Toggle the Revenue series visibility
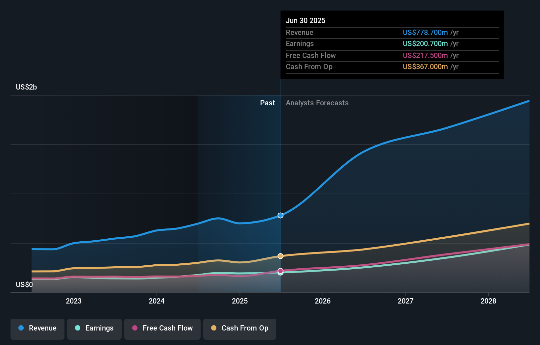This screenshot has height=345, width=540. point(37,328)
